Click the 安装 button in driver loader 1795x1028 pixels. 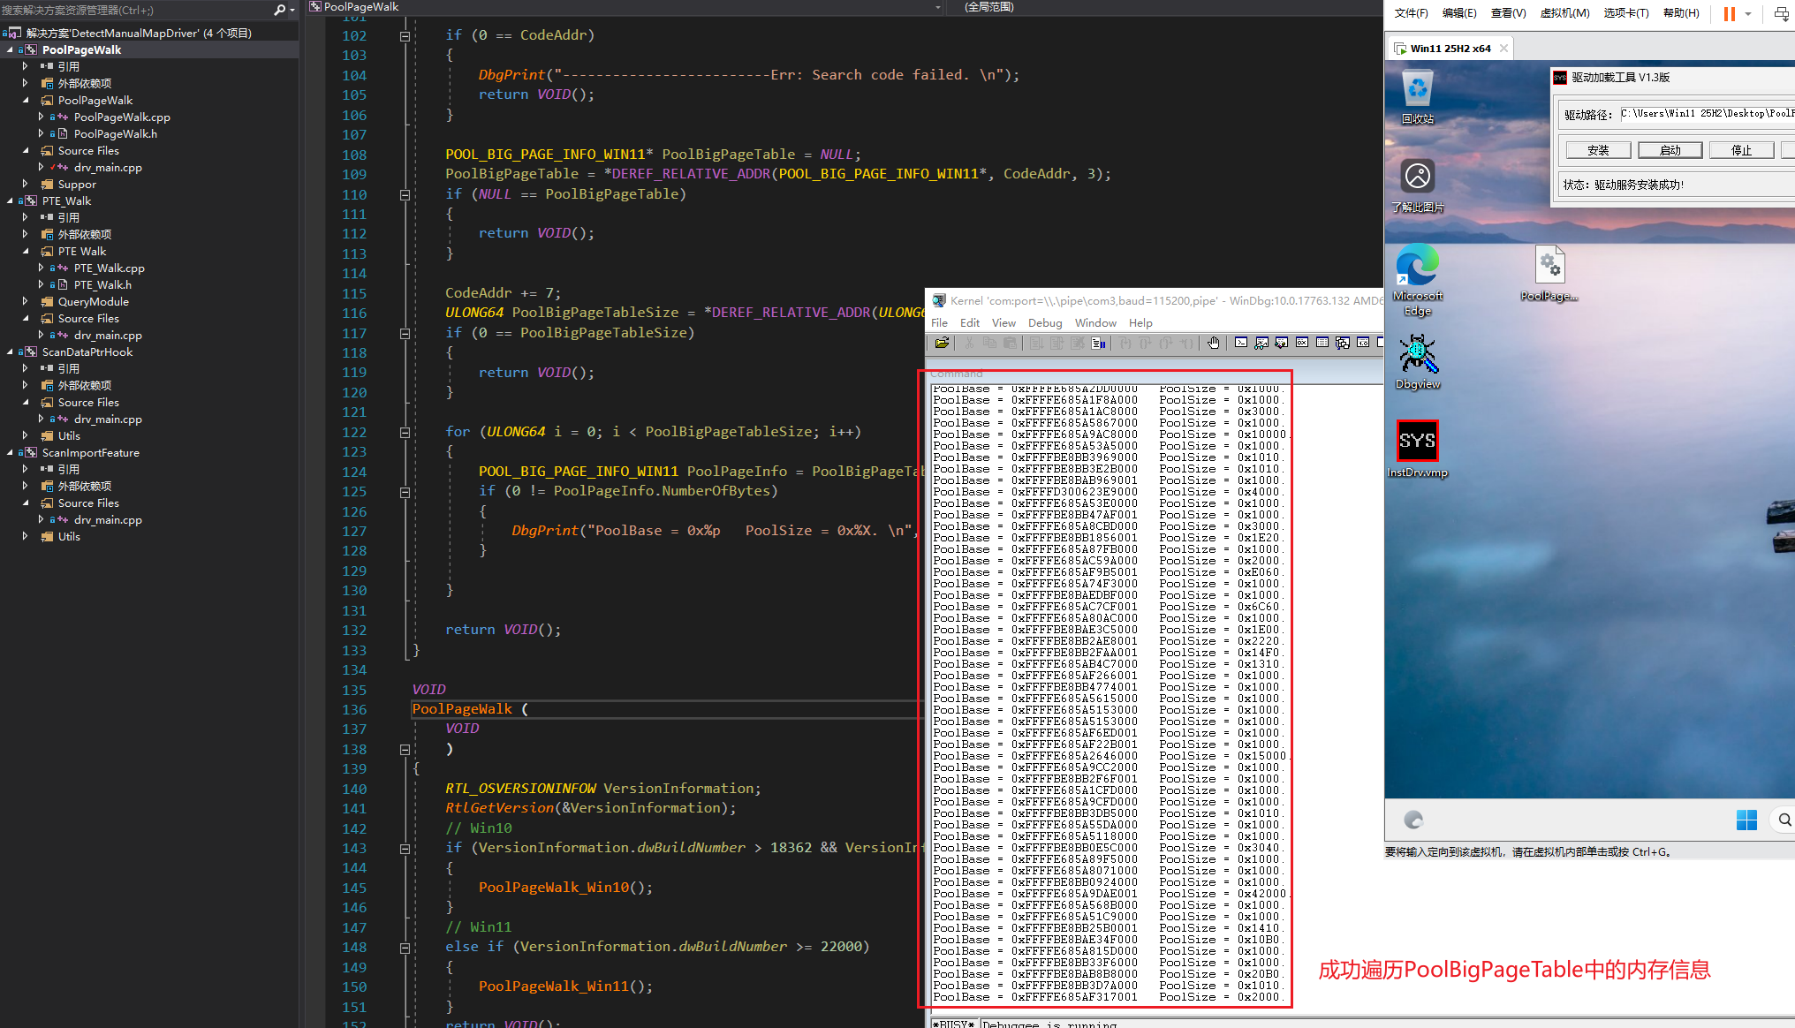click(x=1598, y=150)
